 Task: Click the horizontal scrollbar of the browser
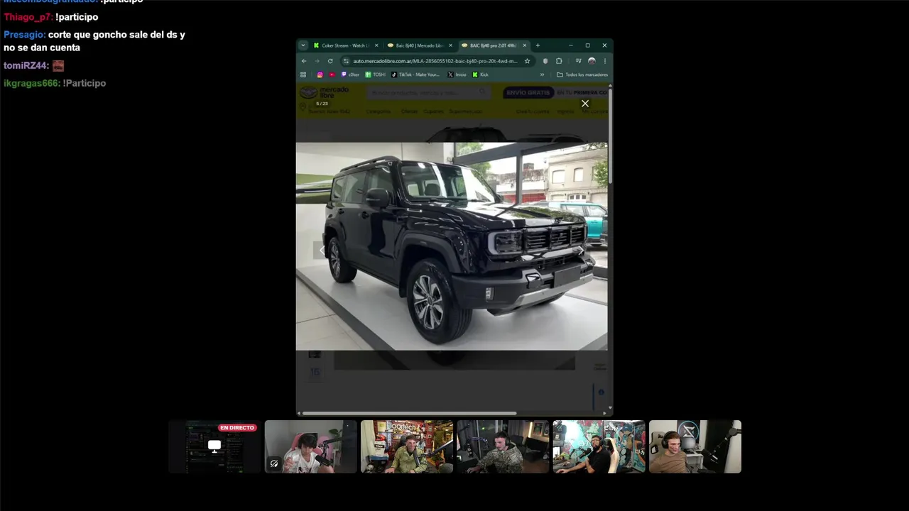(409, 413)
